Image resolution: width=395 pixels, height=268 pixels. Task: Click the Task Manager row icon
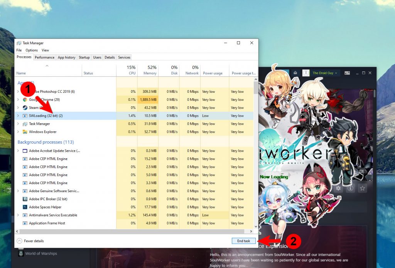25,124
